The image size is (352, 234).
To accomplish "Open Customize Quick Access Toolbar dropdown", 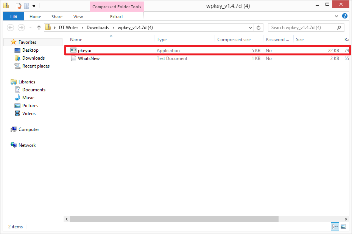I will 34,6.
